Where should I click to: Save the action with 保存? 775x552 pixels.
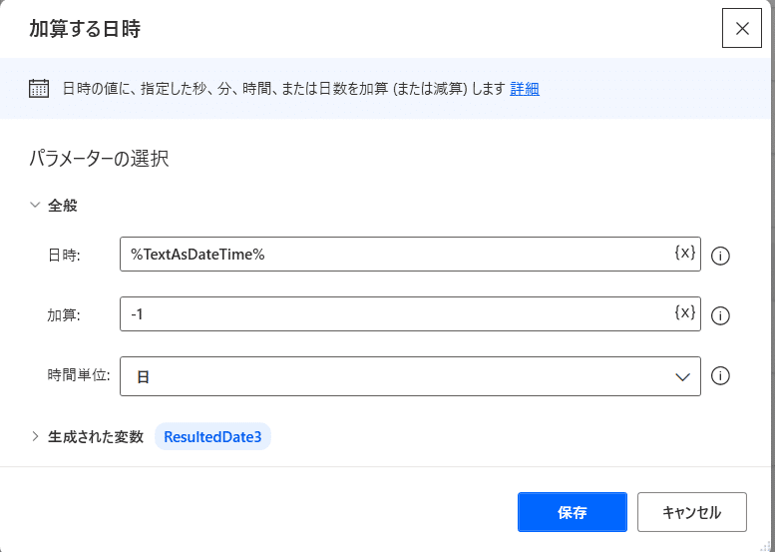point(573,512)
